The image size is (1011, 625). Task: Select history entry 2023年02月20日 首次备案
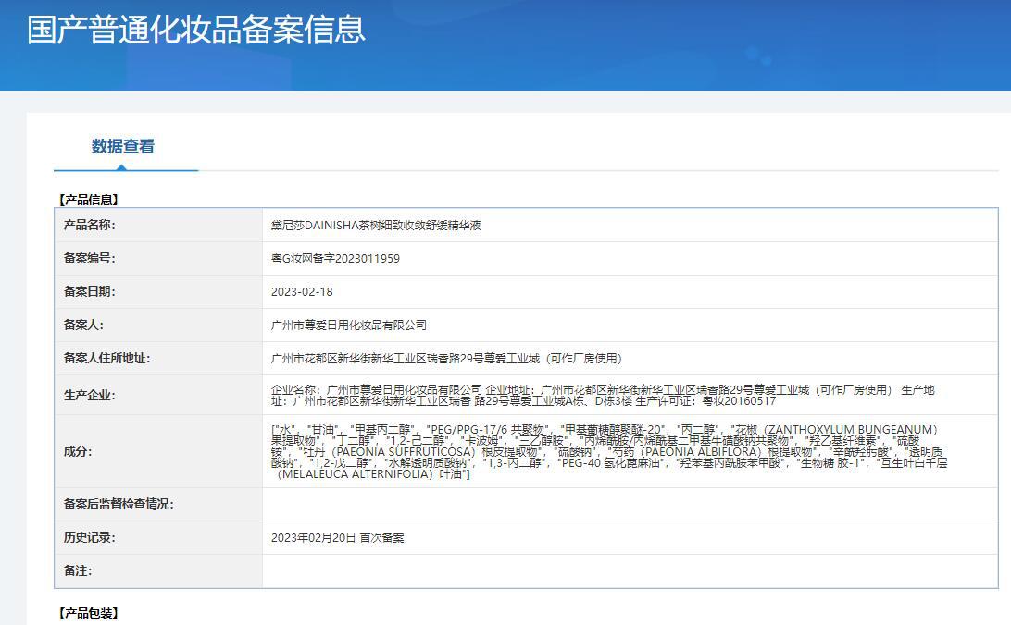338,537
